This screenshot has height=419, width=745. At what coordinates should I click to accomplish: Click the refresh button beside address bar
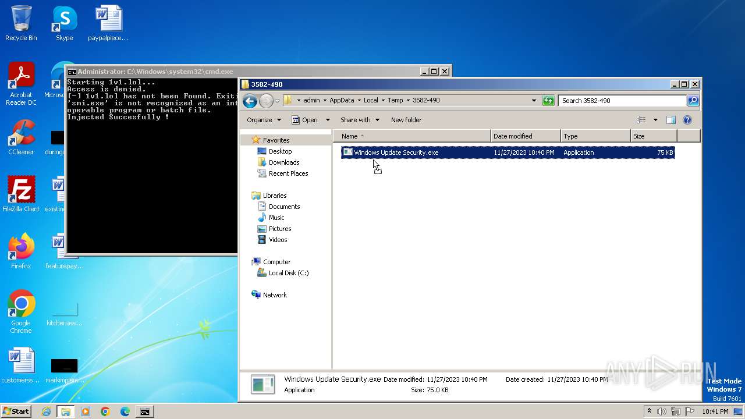548,101
